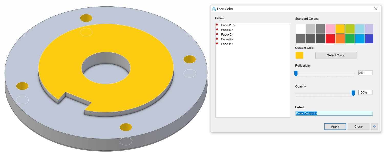Apply the face color changes
384x157 pixels.
(x=335, y=126)
